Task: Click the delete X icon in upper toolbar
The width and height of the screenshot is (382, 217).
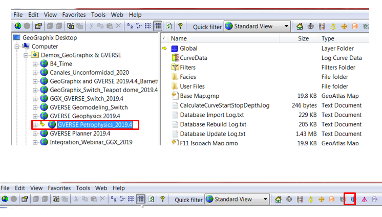Action: click(x=118, y=26)
